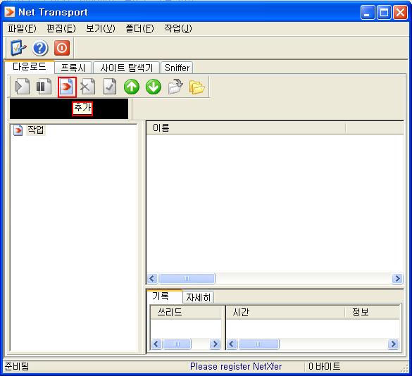Viewport: 412px width, 376px height.
Task: Click right arrow of the 시간 log scrollbar
Action: point(393,344)
